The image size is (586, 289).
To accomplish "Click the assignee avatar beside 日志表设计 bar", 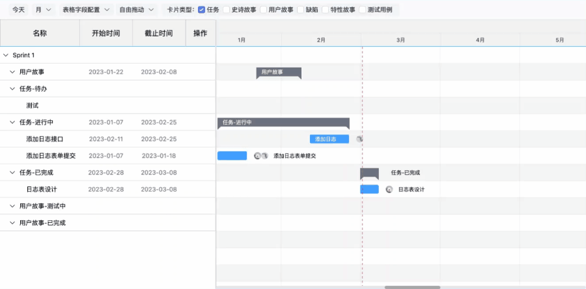I will [389, 190].
